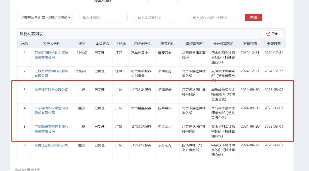Select 招商证券 cell in row 2
The height and width of the screenshot is (171, 309).
[x=165, y=71]
